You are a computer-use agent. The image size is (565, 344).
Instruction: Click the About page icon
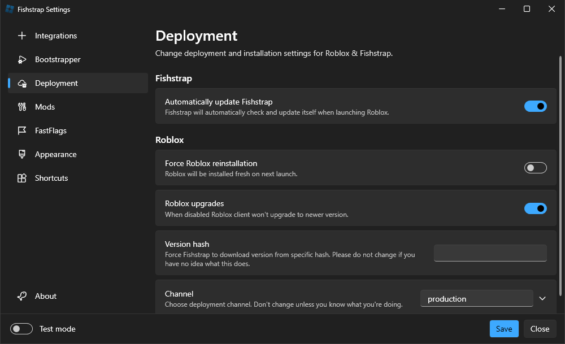coord(22,296)
